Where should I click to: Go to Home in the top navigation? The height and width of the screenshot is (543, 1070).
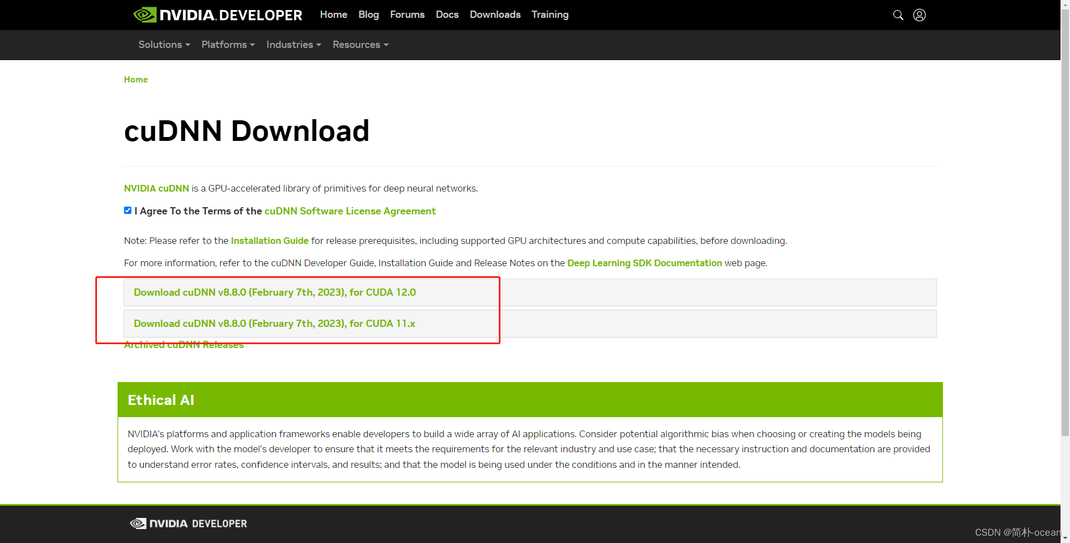(x=333, y=14)
